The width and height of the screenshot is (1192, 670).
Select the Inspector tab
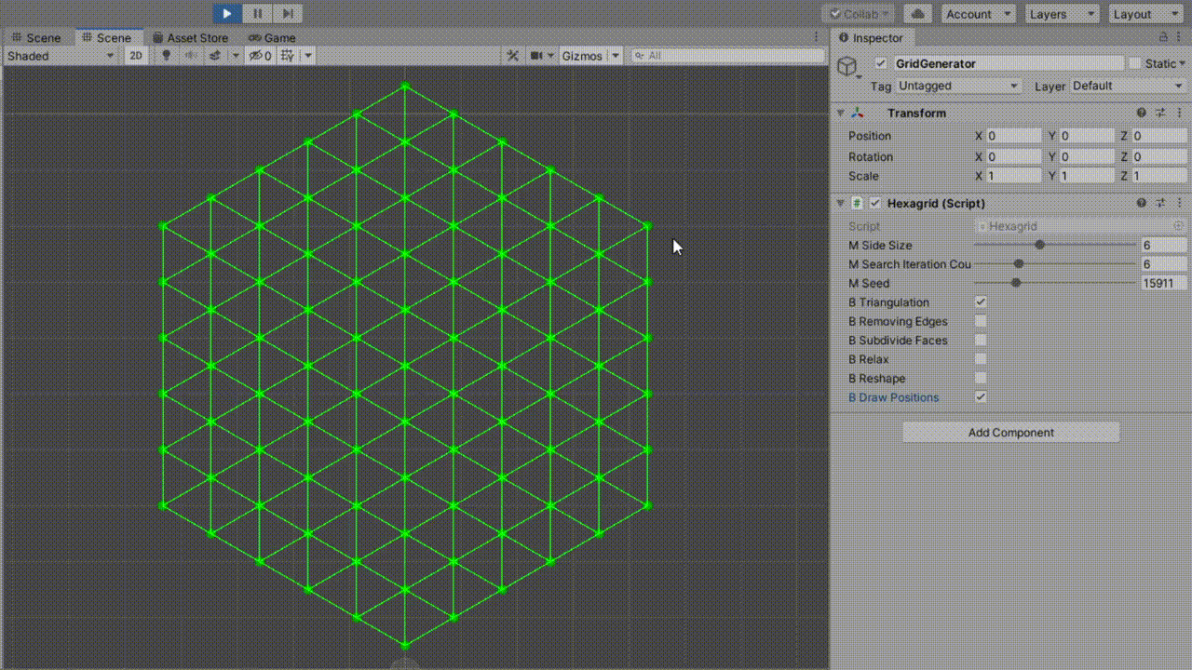pos(871,38)
